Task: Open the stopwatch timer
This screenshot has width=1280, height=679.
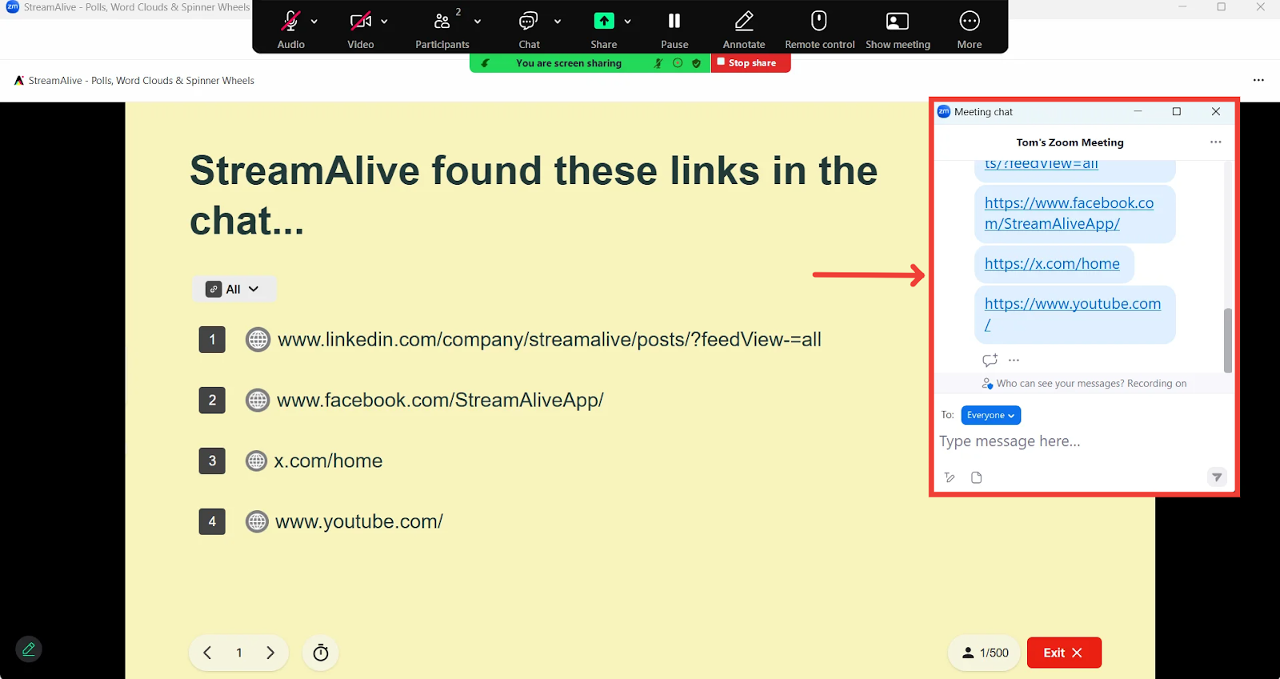Action: point(321,653)
